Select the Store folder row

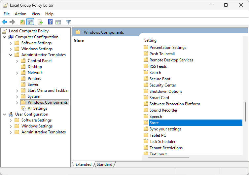(193, 122)
